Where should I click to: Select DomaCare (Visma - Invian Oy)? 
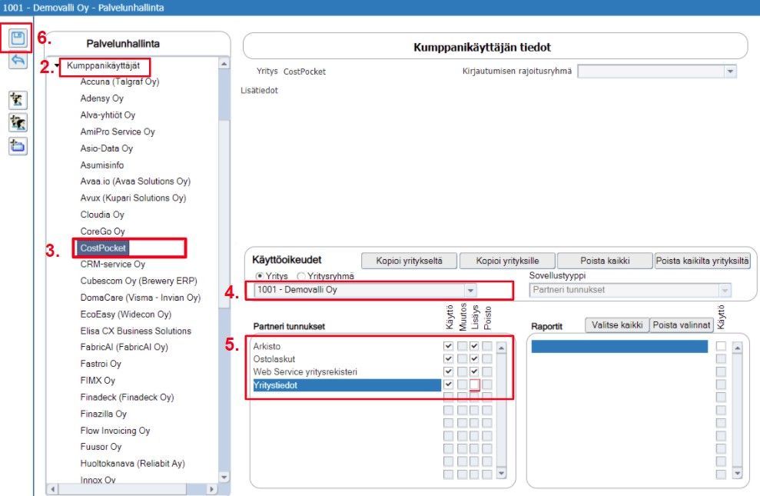pos(140,297)
